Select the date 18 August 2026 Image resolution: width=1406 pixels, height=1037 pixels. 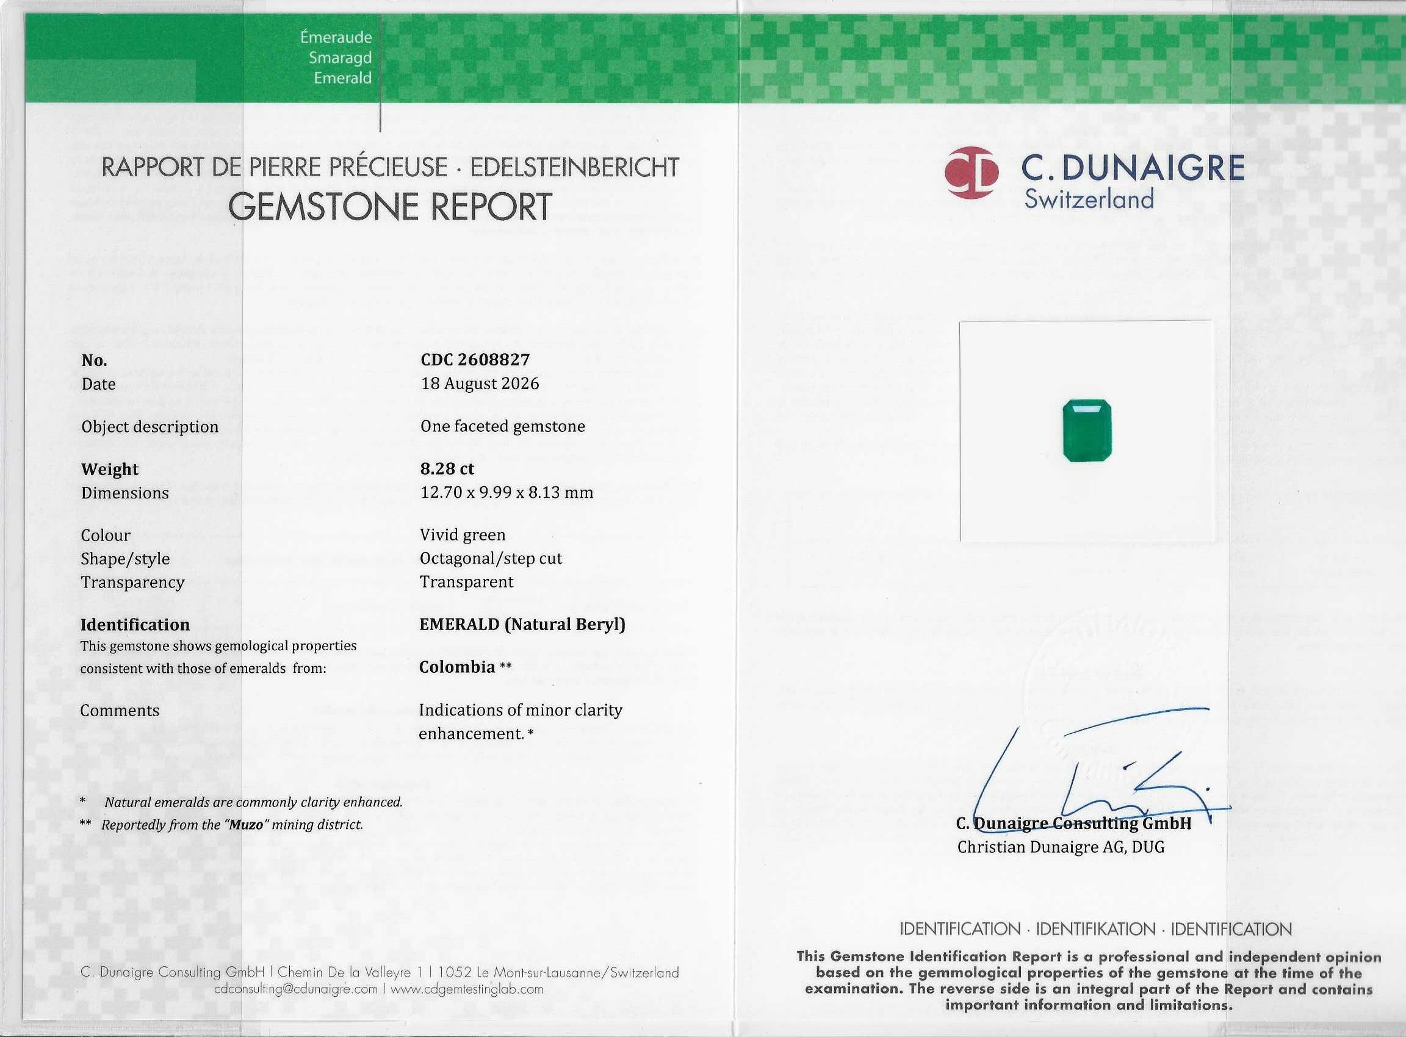pos(480,384)
